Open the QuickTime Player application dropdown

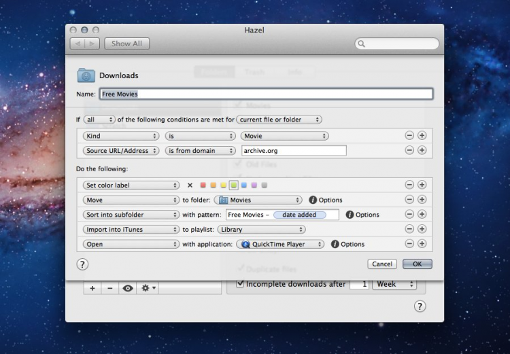(280, 245)
